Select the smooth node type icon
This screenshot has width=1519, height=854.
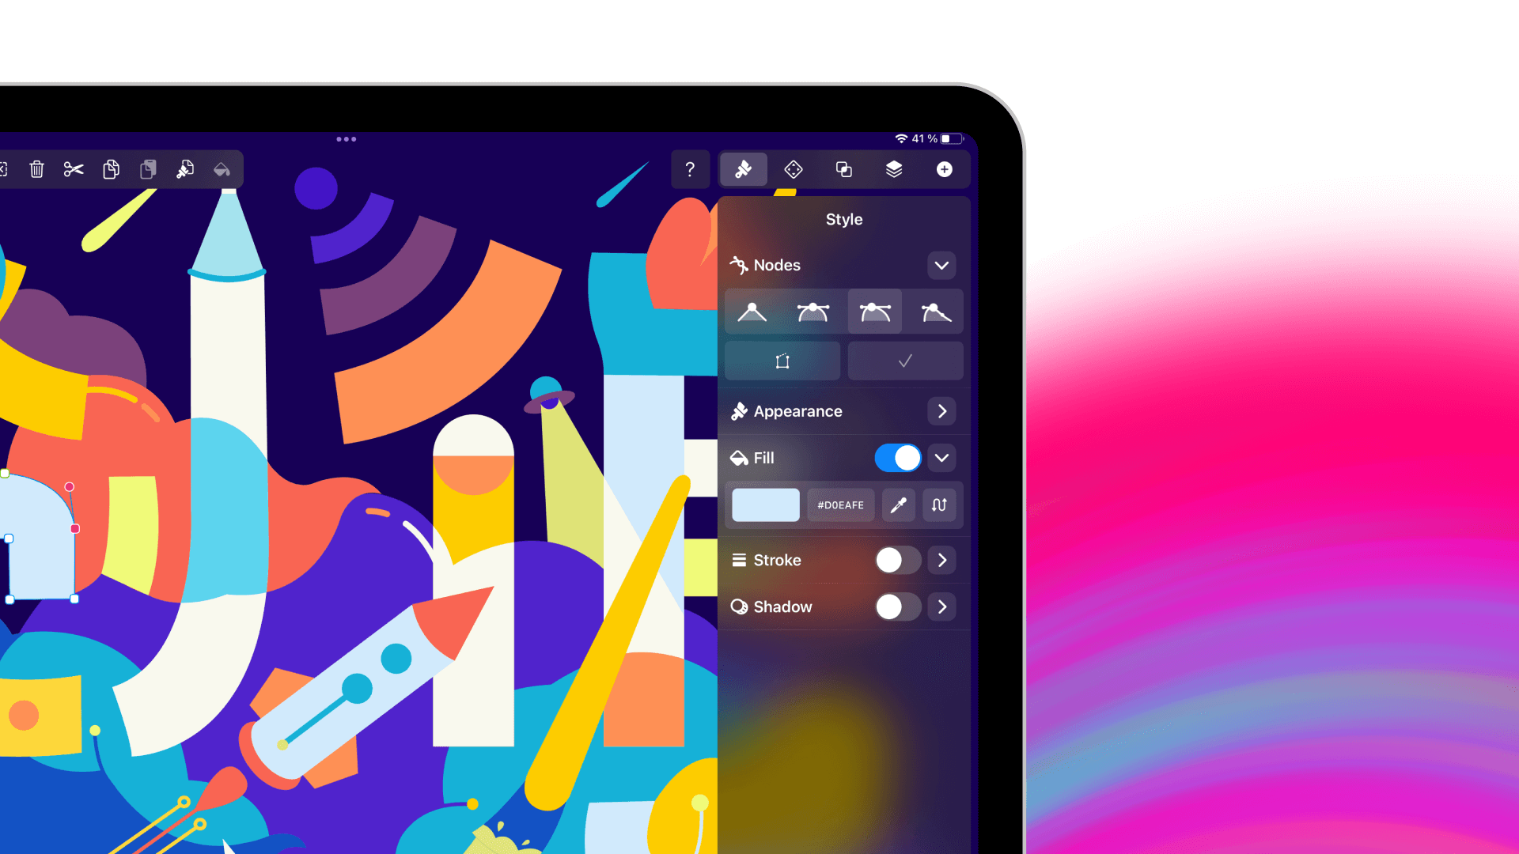pos(813,312)
